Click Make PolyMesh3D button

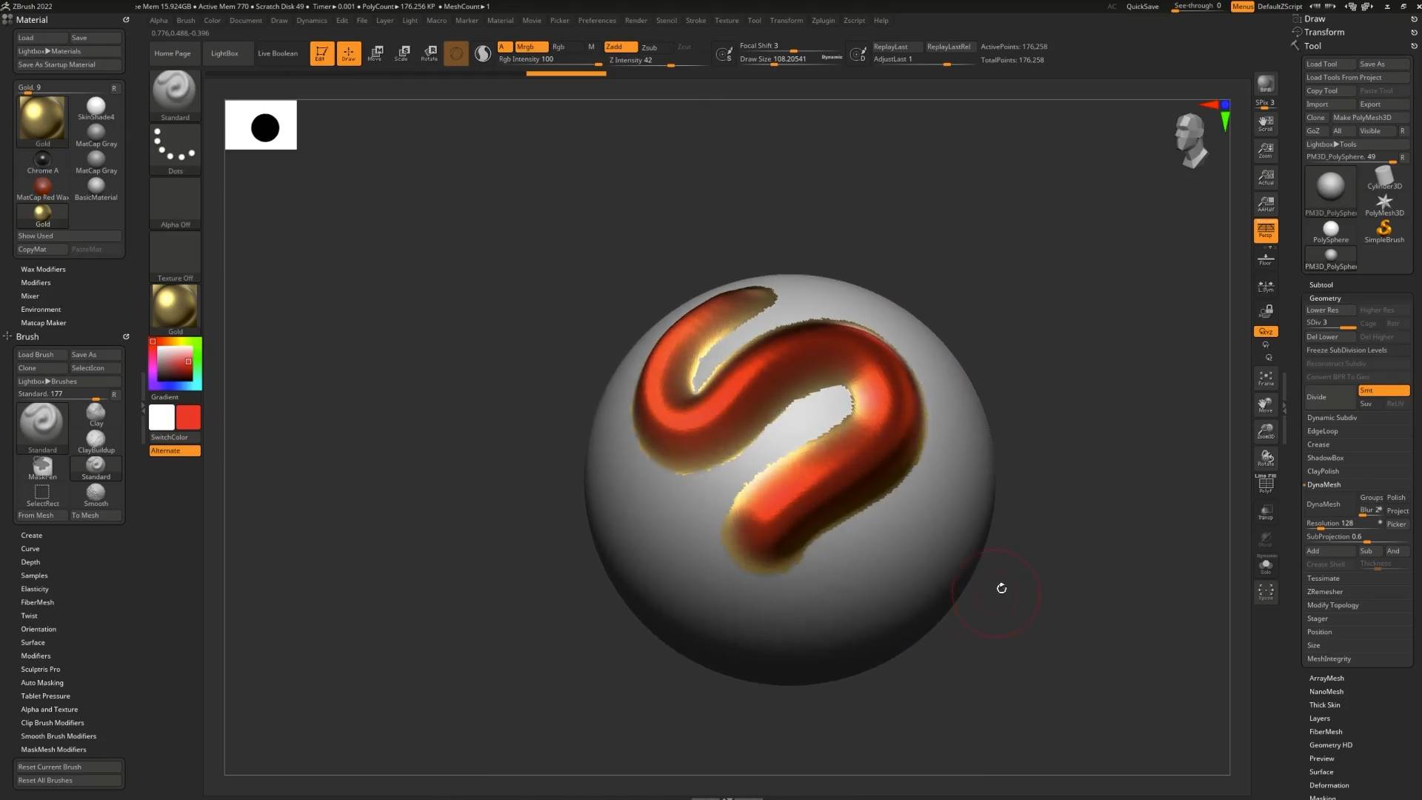pyautogui.click(x=1363, y=117)
